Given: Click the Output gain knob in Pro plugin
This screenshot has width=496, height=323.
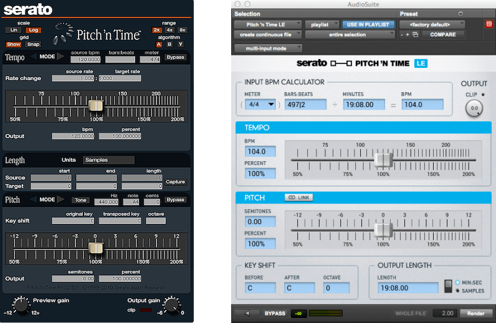Looking at the screenshot, I should pyautogui.click(x=171, y=305).
